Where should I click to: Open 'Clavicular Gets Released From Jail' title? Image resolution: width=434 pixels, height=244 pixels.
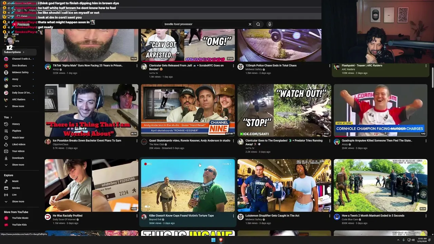186,67
